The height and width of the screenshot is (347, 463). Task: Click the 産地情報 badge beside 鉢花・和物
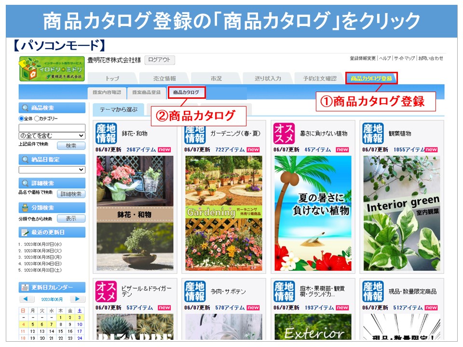point(106,133)
